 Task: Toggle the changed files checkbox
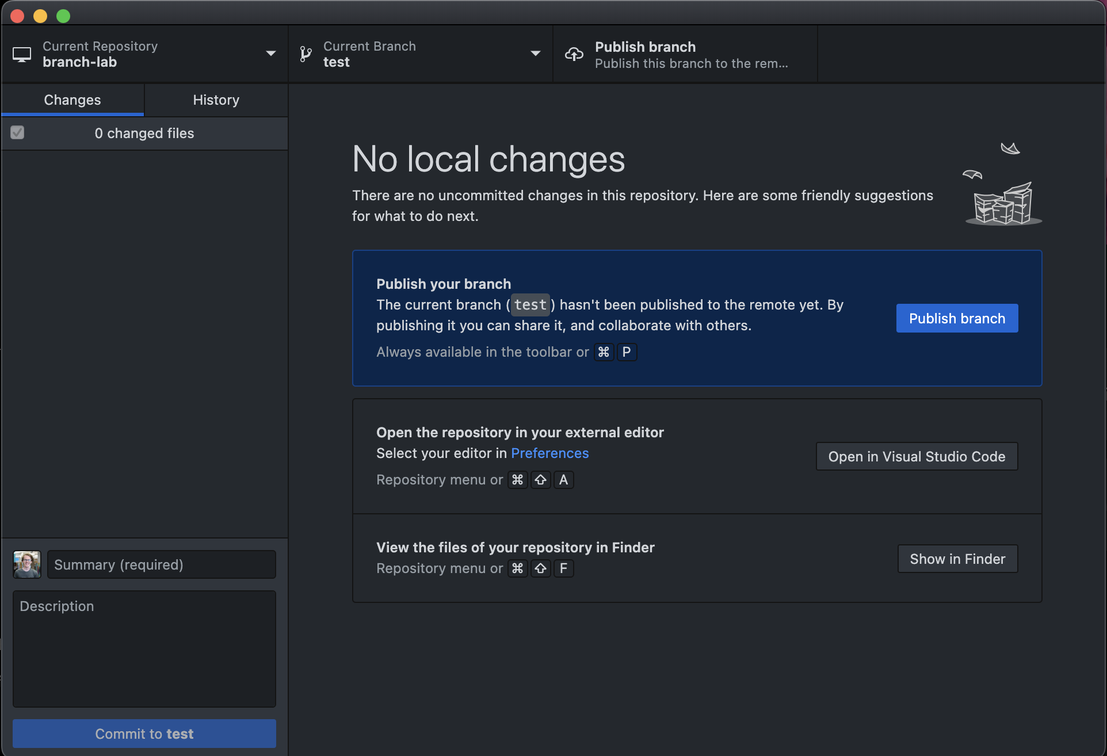[x=17, y=133]
